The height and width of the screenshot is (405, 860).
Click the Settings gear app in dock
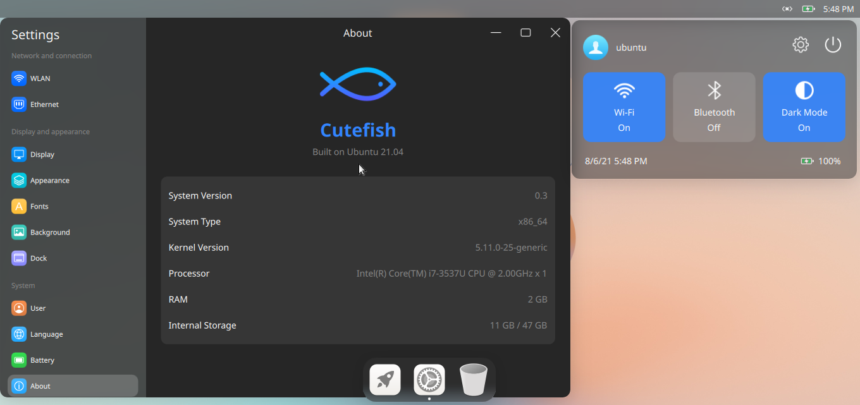(429, 380)
